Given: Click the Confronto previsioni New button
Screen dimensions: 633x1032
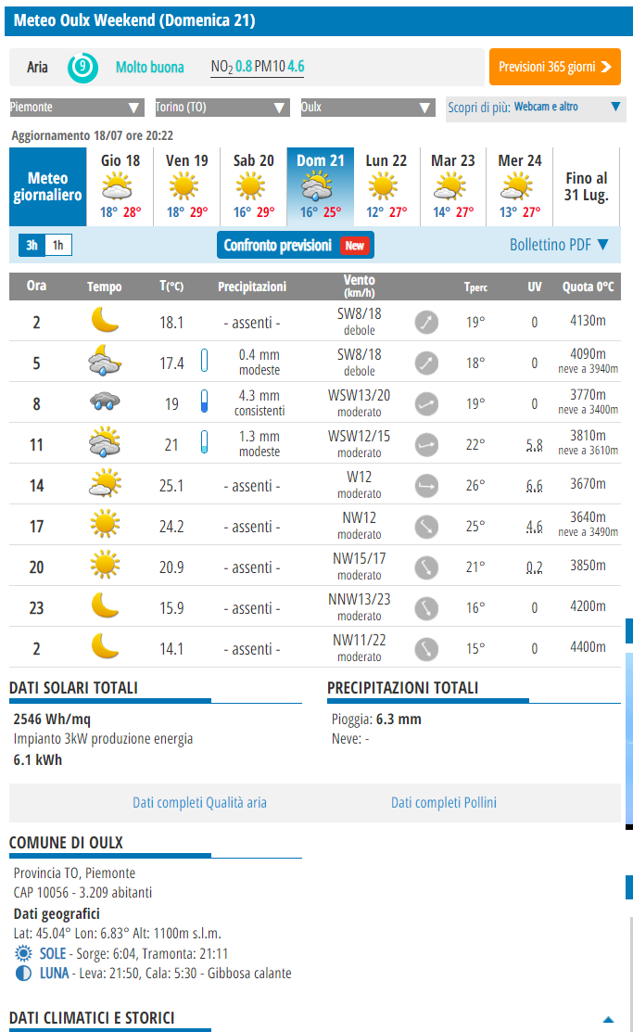Looking at the screenshot, I should tap(296, 245).
